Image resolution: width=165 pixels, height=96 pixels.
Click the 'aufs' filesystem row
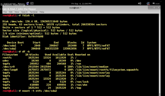(39, 79)
